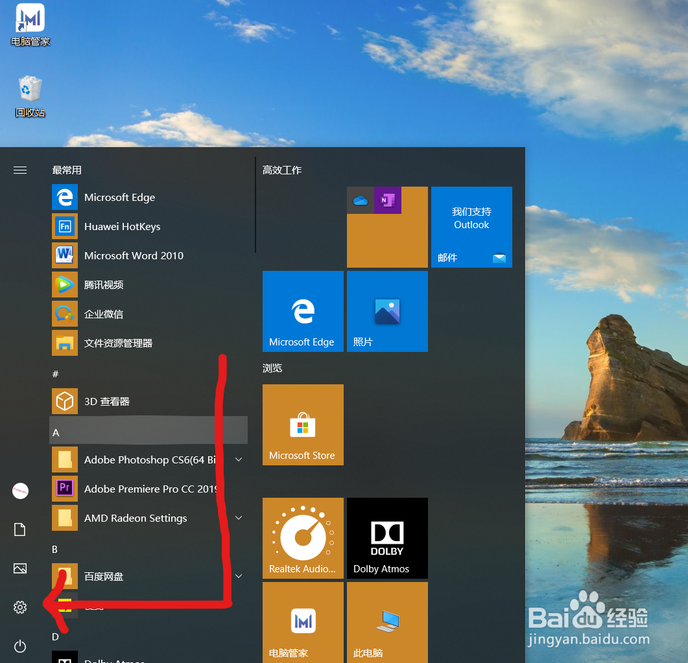
Task: Launch Huawei HotKeys
Action: [149, 226]
